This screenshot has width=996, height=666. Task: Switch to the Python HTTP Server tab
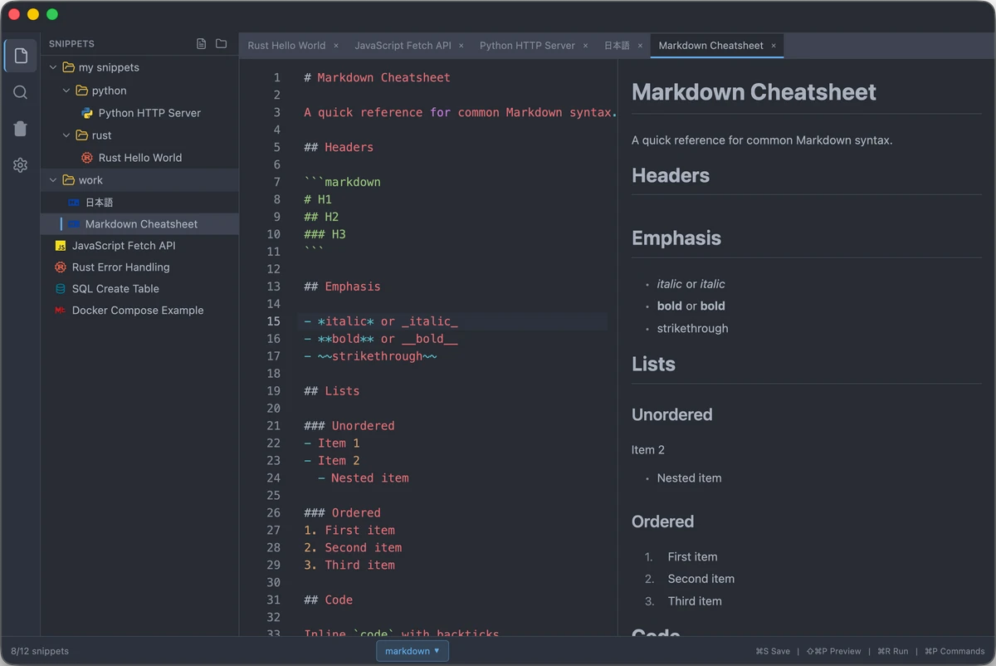coord(527,46)
